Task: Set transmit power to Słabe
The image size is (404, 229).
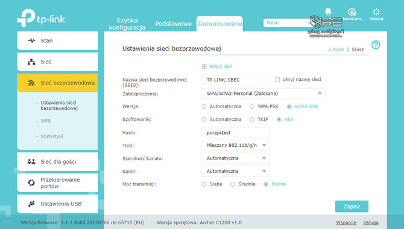Action: (x=204, y=184)
